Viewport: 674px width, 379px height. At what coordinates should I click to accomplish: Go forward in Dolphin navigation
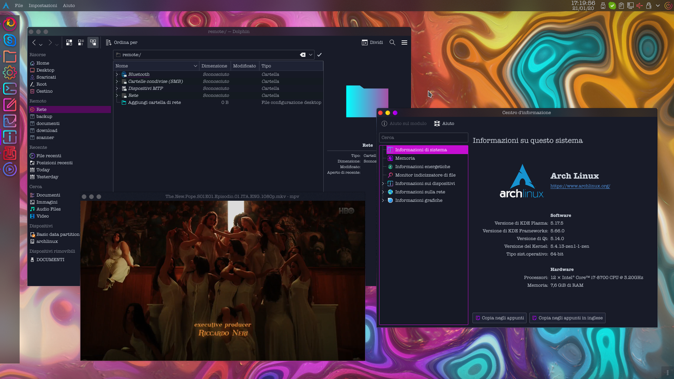[50, 43]
